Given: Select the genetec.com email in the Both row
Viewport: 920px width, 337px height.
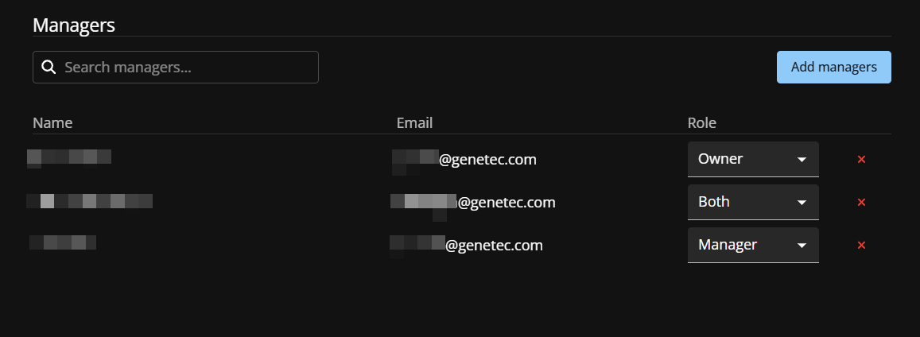Looking at the screenshot, I should (474, 203).
